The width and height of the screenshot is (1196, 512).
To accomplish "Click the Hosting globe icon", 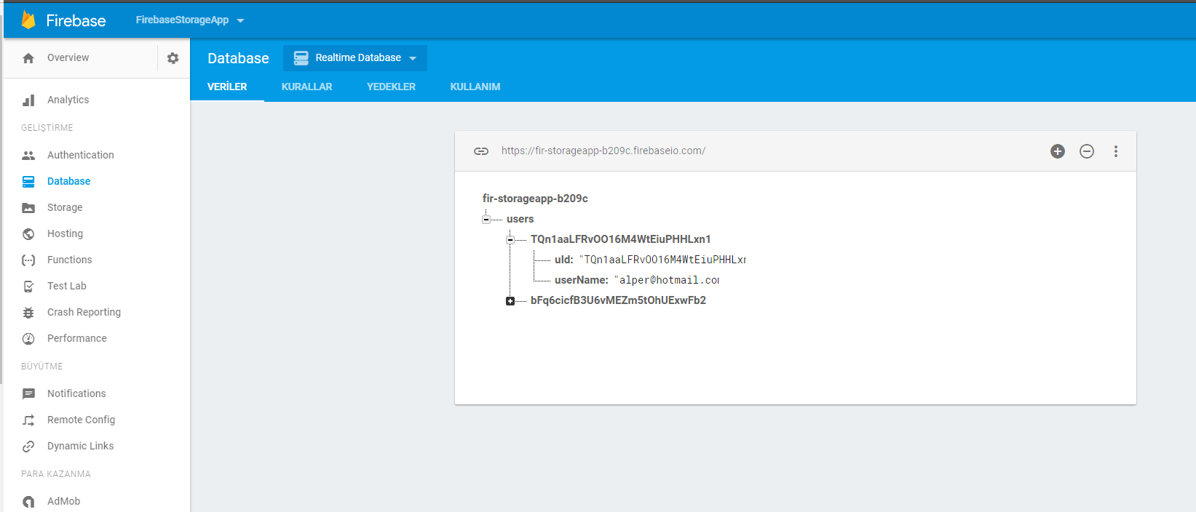I will click(28, 234).
